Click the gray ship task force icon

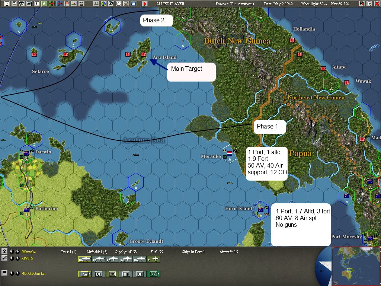tap(96, 4)
